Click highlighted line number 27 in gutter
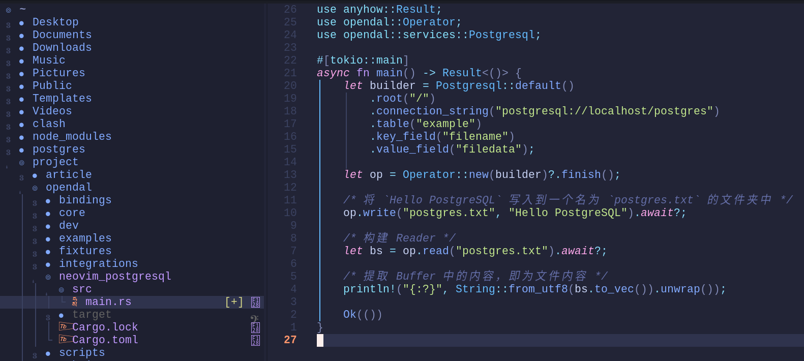This screenshot has height=361, width=804. pyautogui.click(x=290, y=340)
